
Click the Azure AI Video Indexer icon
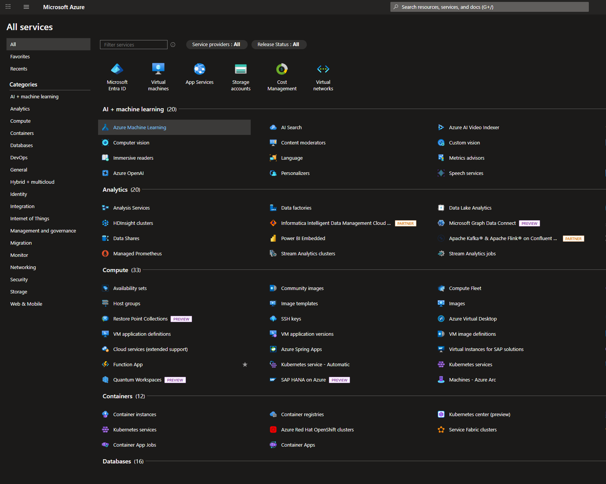click(x=441, y=127)
